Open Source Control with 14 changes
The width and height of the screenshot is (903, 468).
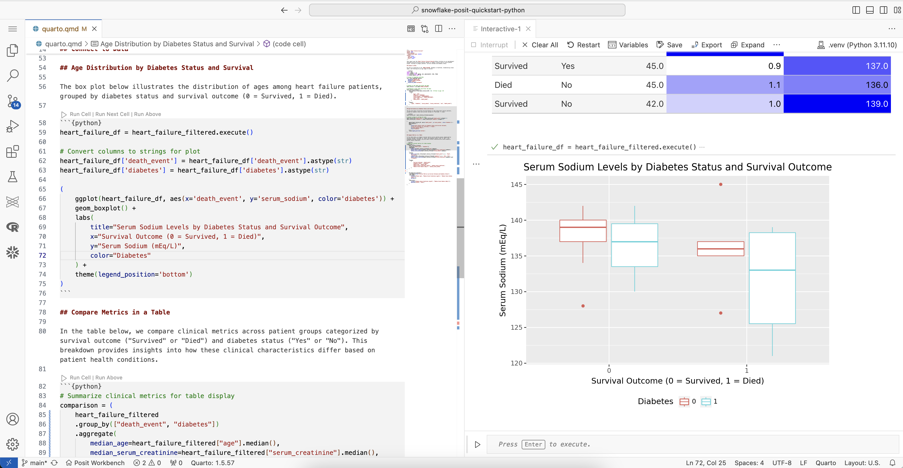tap(13, 101)
